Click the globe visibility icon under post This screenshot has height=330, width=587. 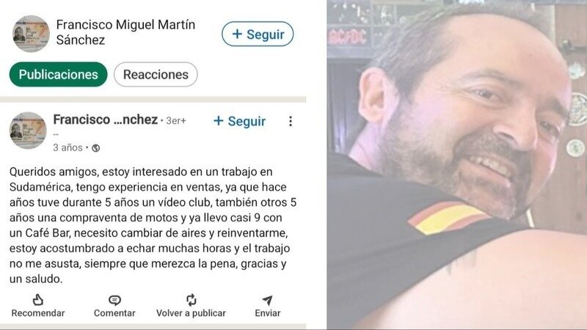[96, 148]
